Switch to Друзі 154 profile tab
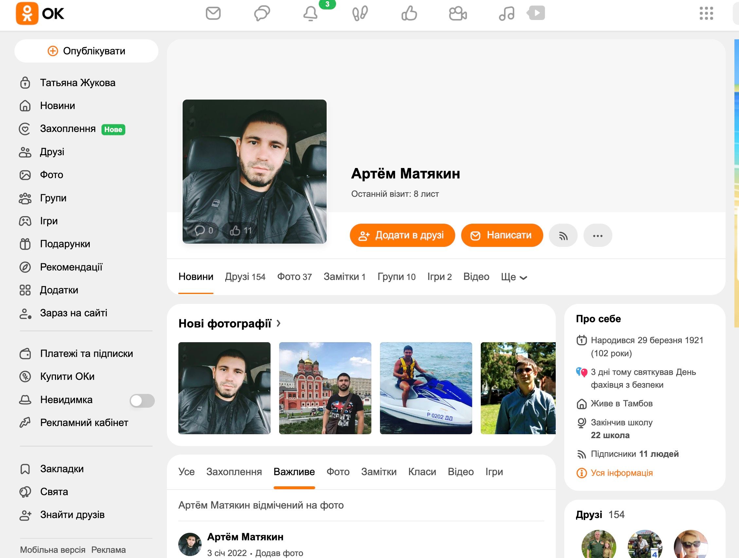The width and height of the screenshot is (739, 558). (x=245, y=277)
